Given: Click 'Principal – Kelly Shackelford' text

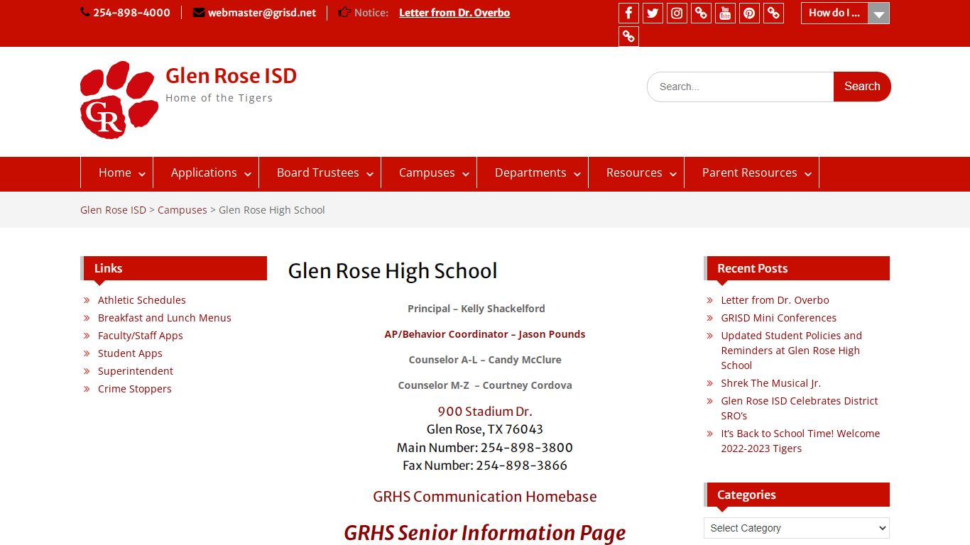Looking at the screenshot, I should pos(476,309).
